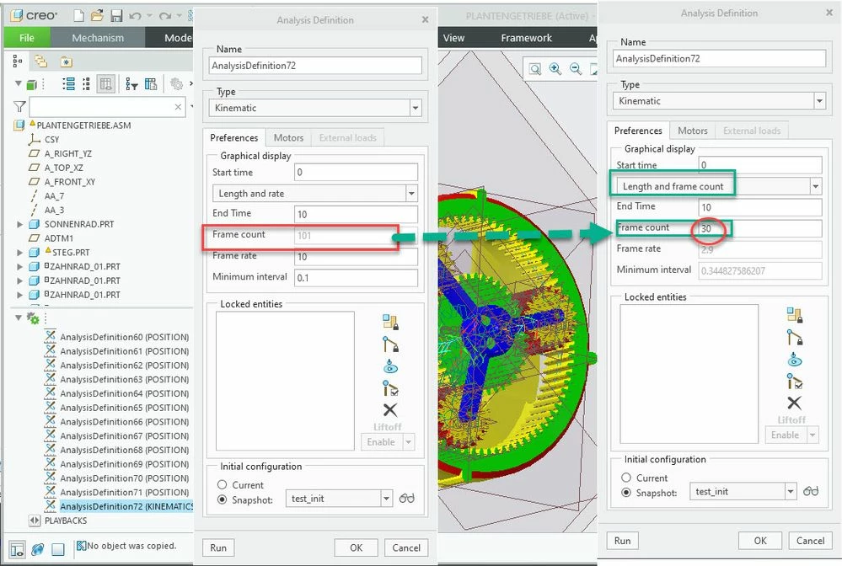Image resolution: width=842 pixels, height=566 pixels.
Task: Open the test_init snapshot dropdown in the Length and rate dialog
Action: [x=387, y=499]
